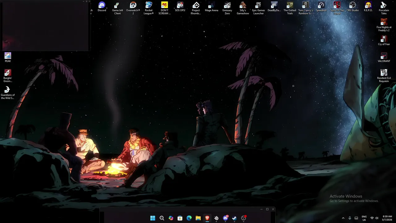The height and width of the screenshot is (223, 396).
Task: Open File Explorer from the taskbar
Action: pos(198,218)
